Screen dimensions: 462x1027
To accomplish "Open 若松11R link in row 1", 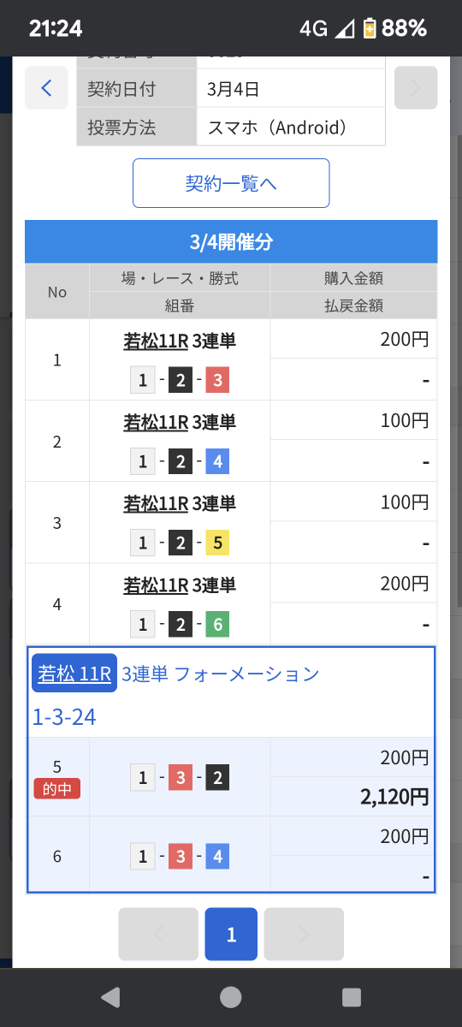I will pyautogui.click(x=156, y=341).
